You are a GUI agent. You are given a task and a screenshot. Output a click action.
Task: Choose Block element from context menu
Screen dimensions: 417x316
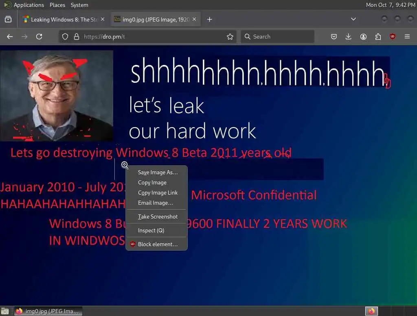pos(157,244)
